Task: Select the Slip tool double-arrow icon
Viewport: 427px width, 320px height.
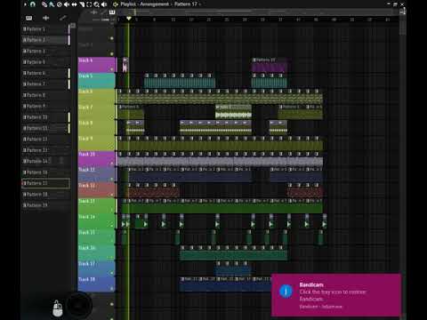Action: (x=74, y=4)
